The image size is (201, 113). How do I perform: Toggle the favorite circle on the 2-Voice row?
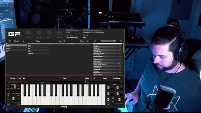point(120,44)
